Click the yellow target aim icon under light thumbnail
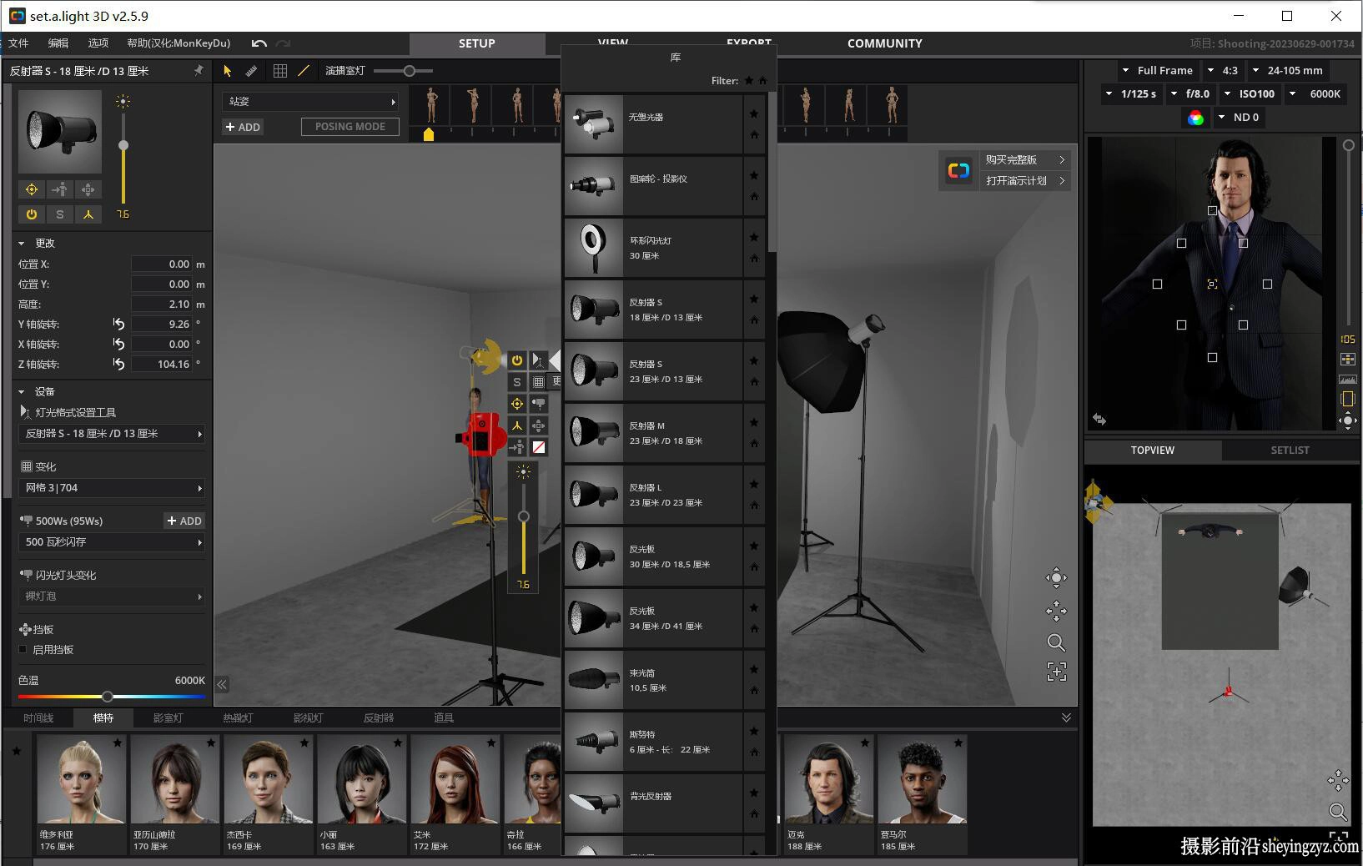Screen dimensions: 1363x866 32,189
